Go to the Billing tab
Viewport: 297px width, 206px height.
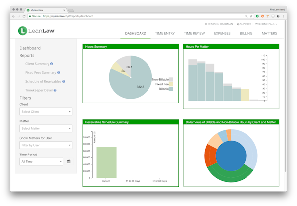(246, 34)
